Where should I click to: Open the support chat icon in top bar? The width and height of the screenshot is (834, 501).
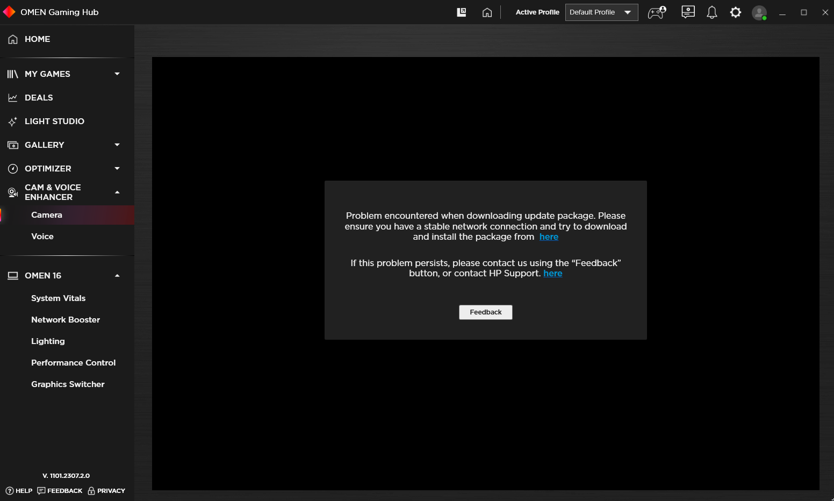(688, 12)
